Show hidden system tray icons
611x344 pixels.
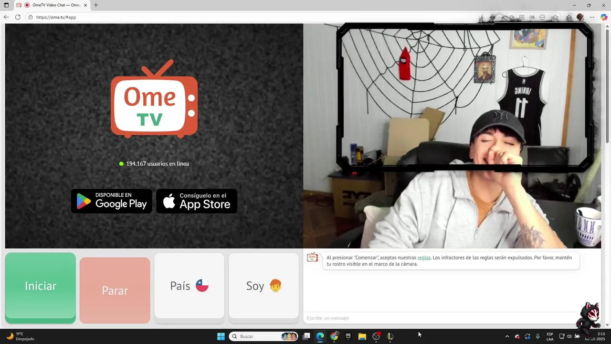click(507, 336)
